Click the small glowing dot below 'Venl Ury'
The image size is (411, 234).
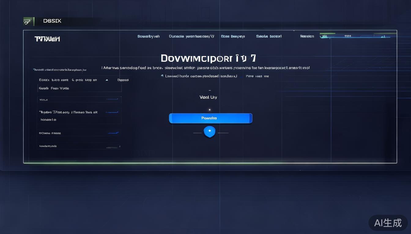(209, 110)
